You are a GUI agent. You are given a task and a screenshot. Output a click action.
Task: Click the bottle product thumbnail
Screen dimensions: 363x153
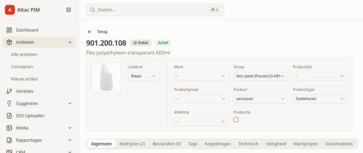point(106,77)
